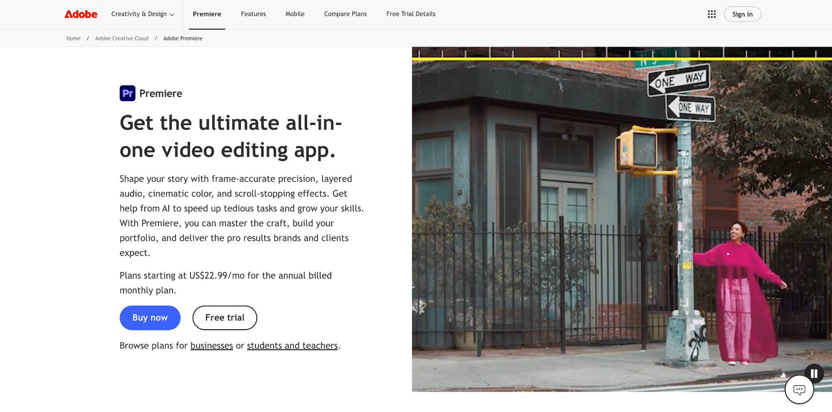
Task: Go to Home breadcrumb
Action: click(x=74, y=39)
